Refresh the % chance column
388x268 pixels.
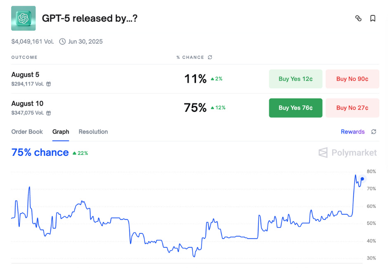coord(210,57)
